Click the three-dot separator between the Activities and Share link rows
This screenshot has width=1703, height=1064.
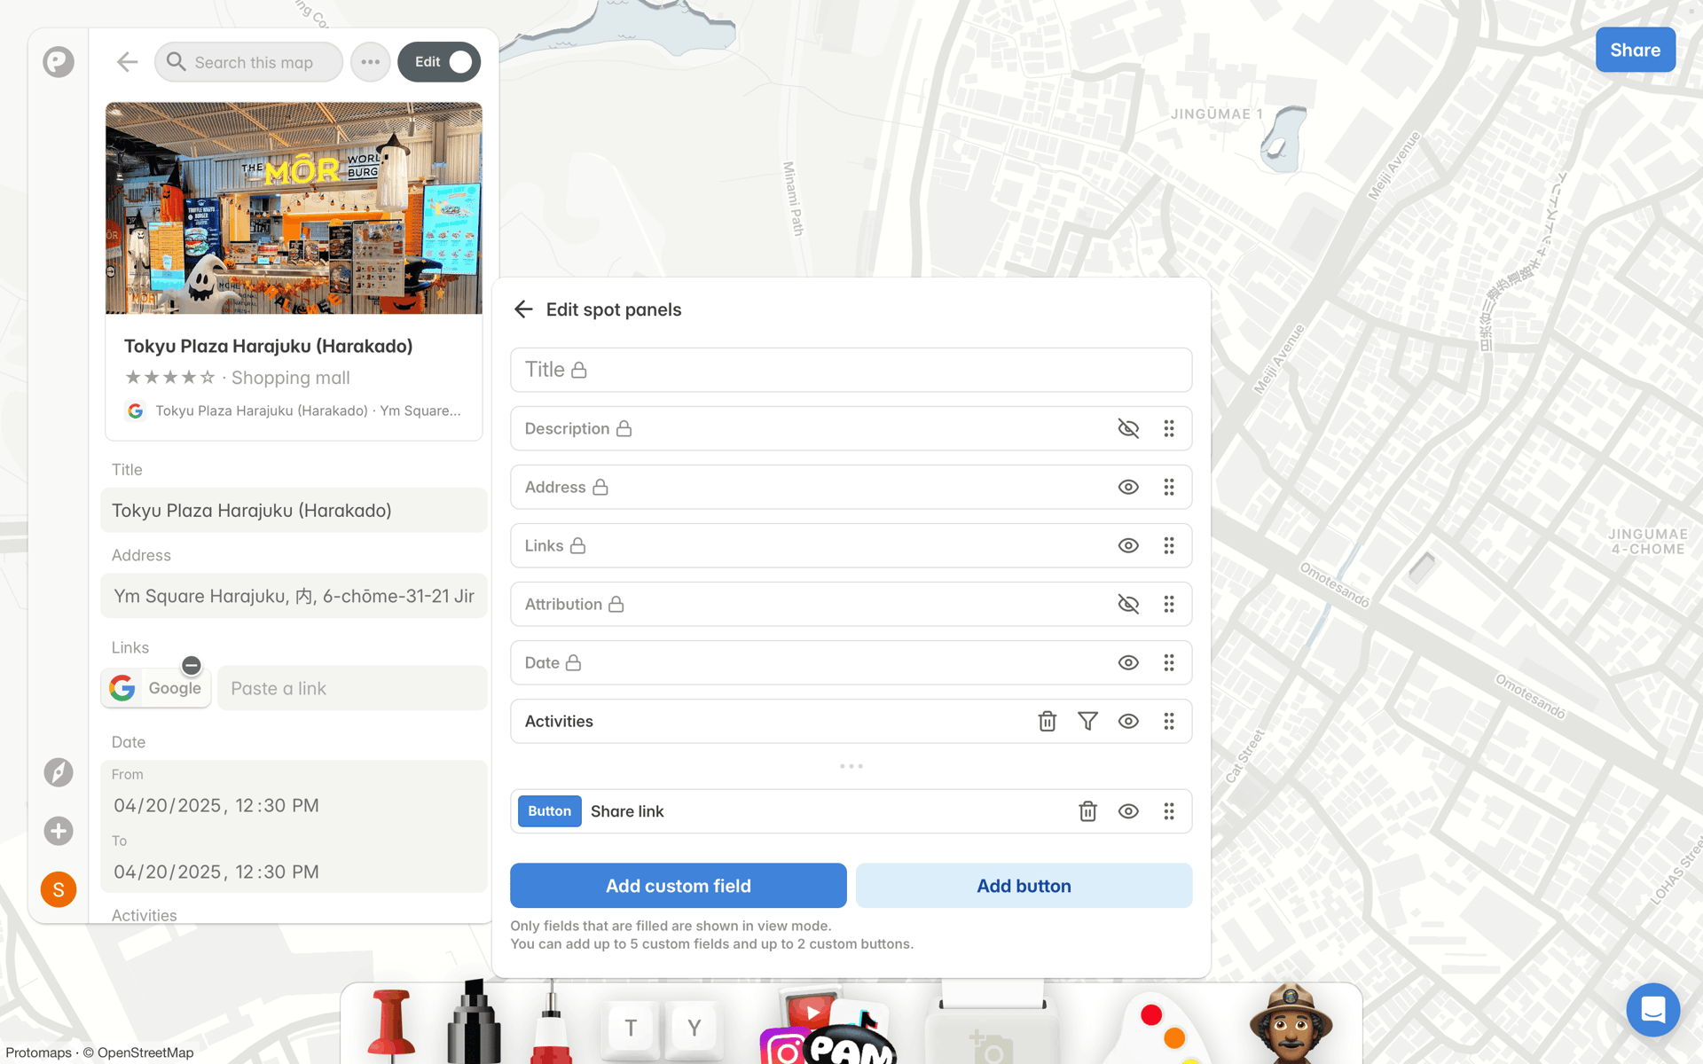pos(851,766)
